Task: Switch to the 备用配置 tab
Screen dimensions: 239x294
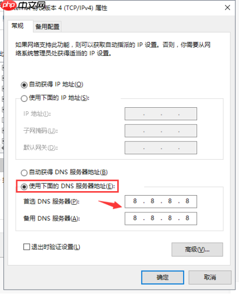Action: [47, 27]
